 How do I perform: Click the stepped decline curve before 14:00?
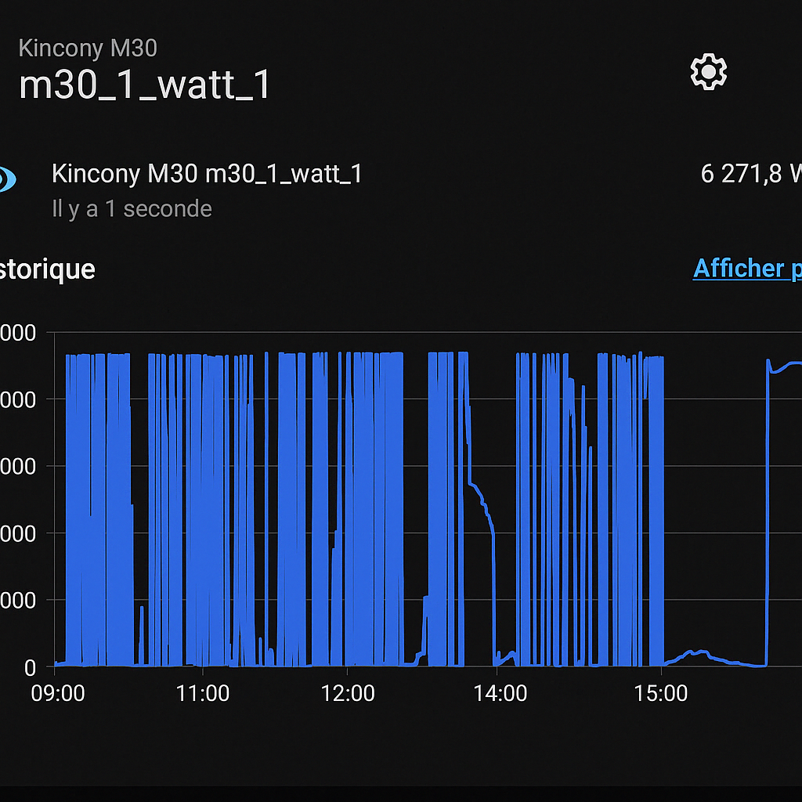tap(482, 497)
